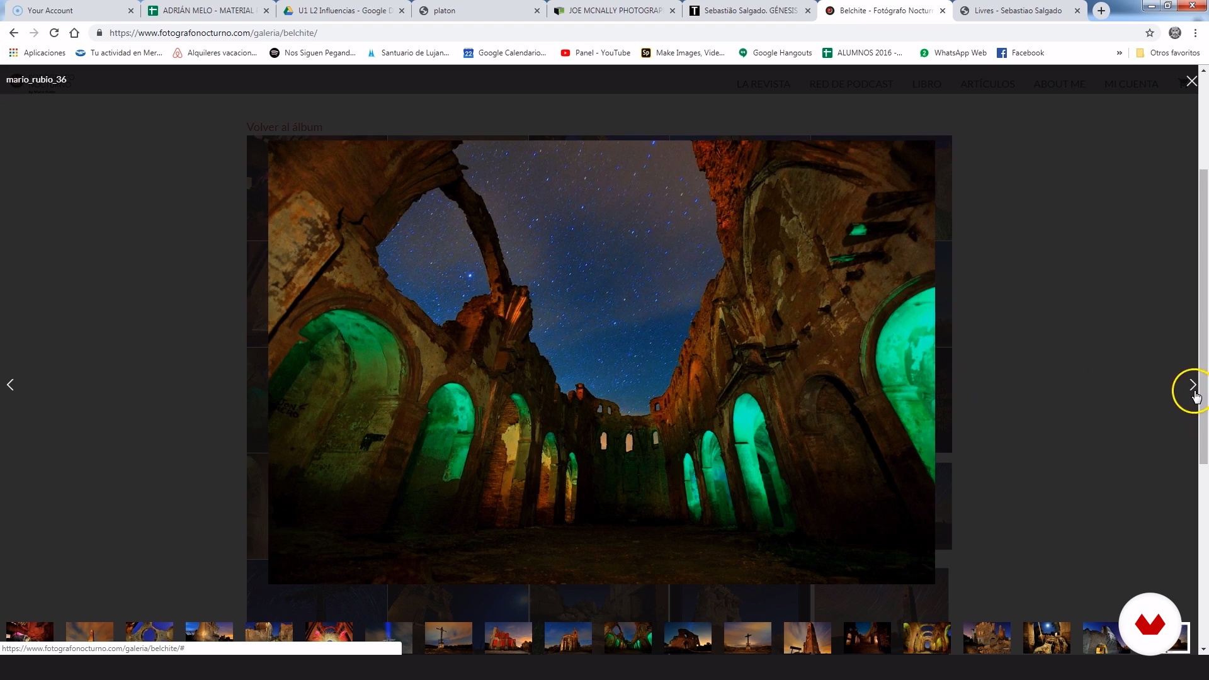This screenshot has height=680, width=1209.
Task: Open the WhatsApp Web bookmark
Action: 953,53
